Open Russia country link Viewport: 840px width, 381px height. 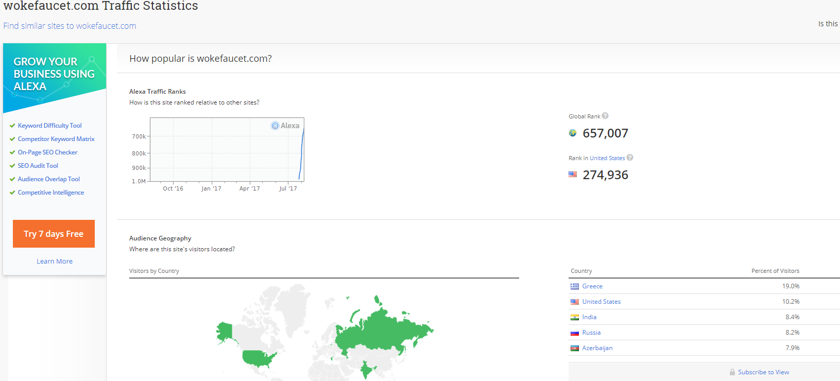point(591,333)
